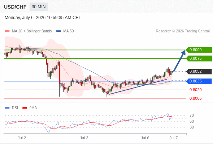Click the date line reading "Monday, July 6, 2026 10:59:35 AM CET"

click(x=43, y=18)
